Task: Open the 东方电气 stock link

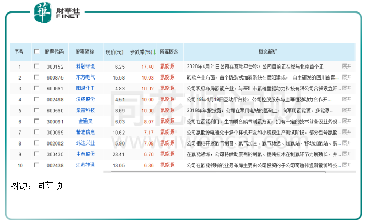Action: (85, 77)
